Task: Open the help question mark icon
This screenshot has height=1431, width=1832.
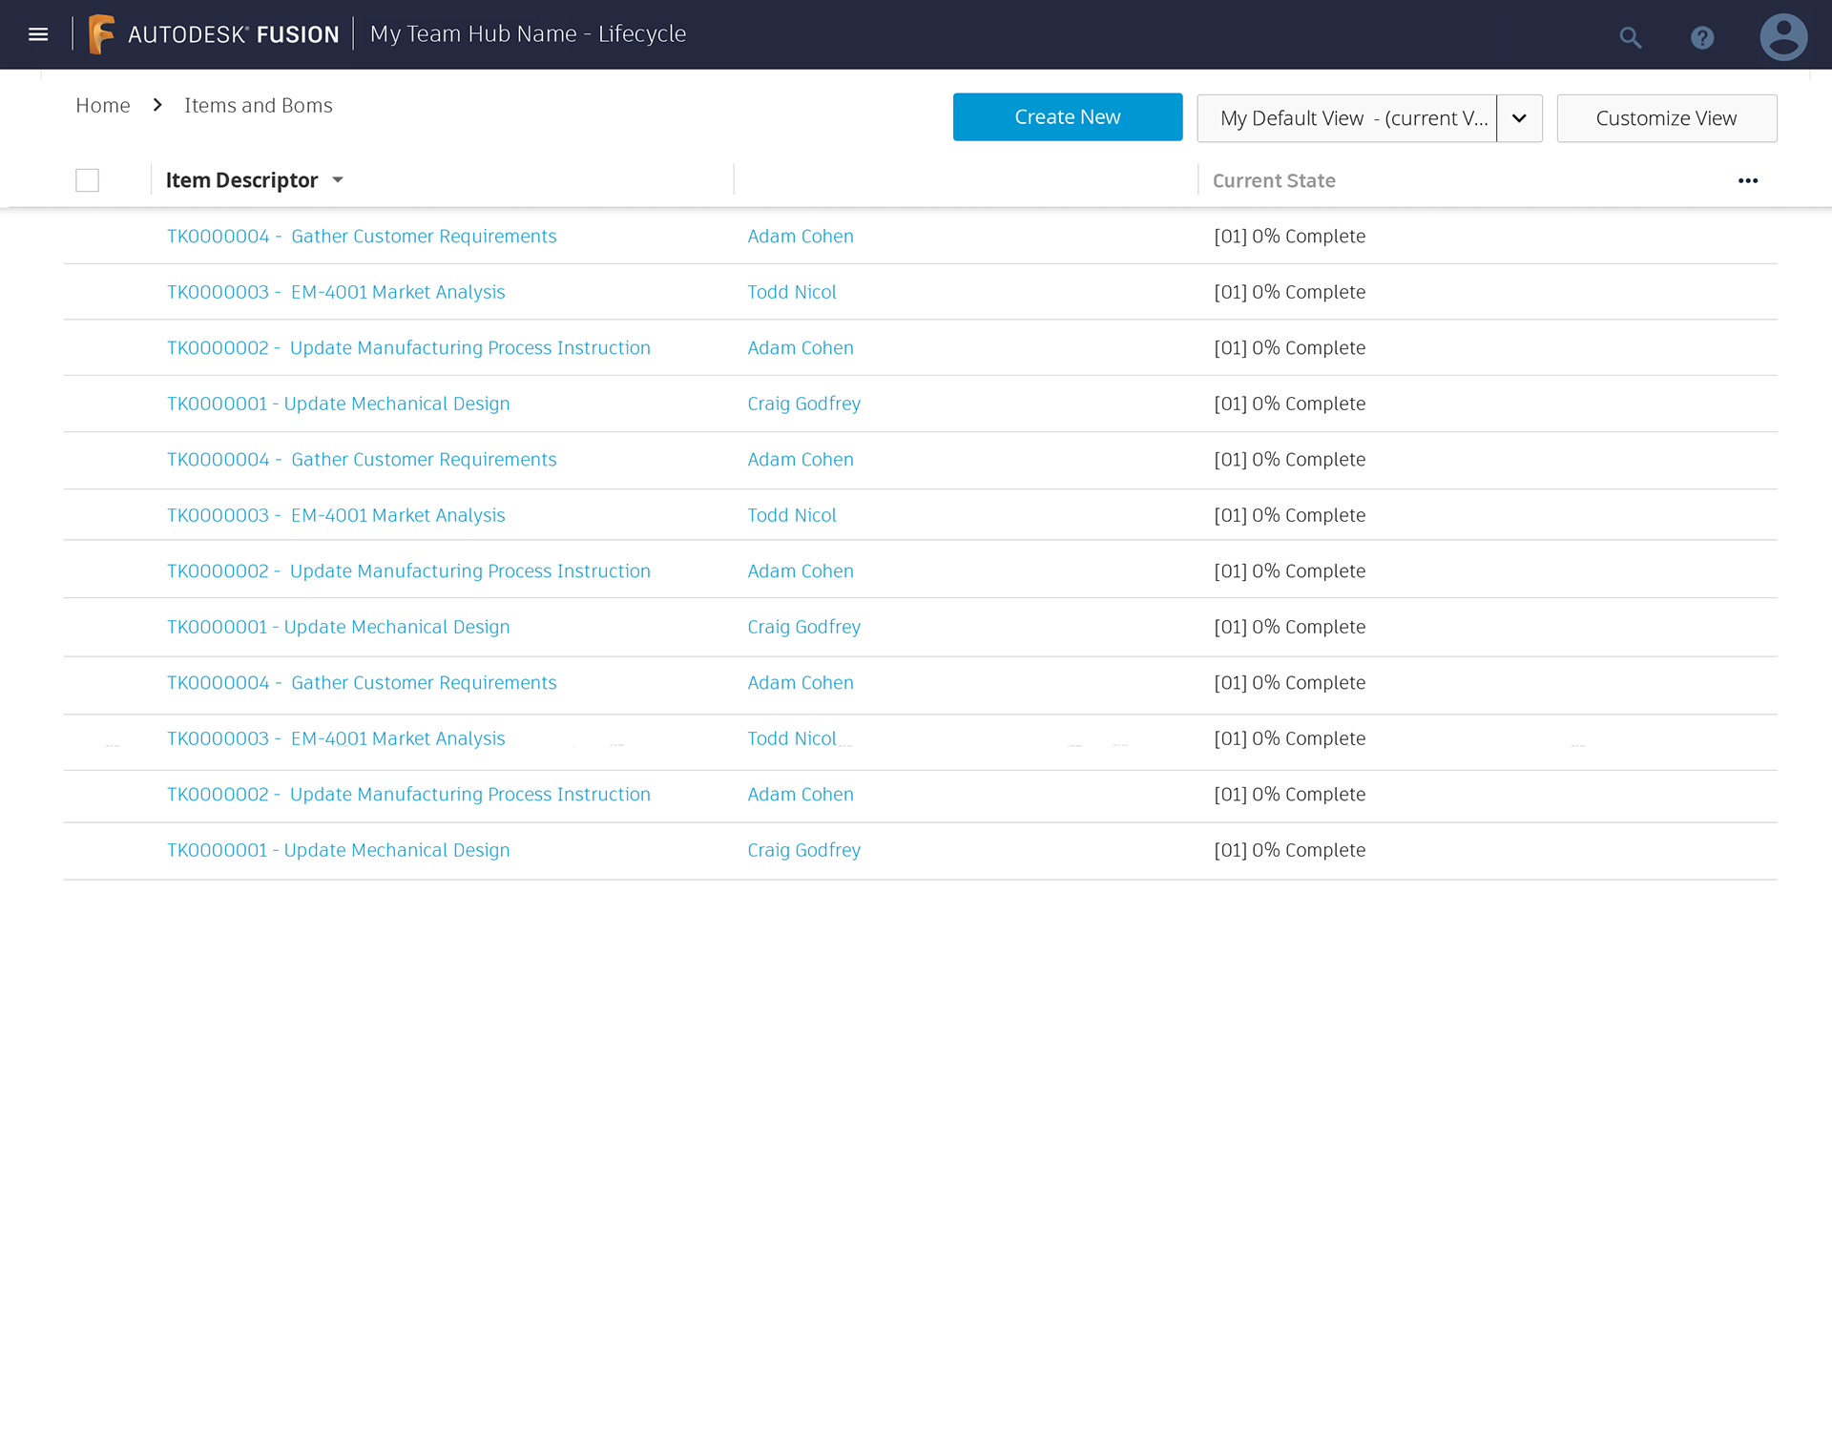Action: 1701,38
